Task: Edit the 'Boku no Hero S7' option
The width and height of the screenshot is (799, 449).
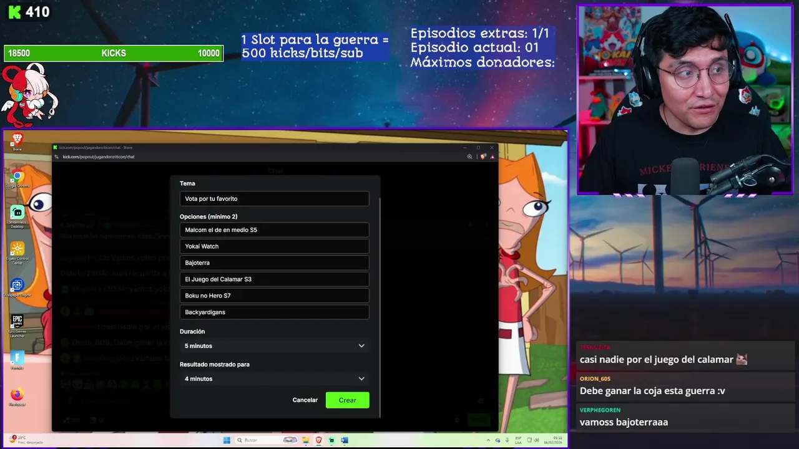Action: 274,296
